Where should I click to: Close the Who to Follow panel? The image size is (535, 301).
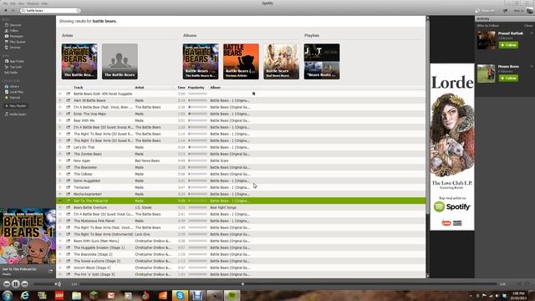tap(528, 26)
